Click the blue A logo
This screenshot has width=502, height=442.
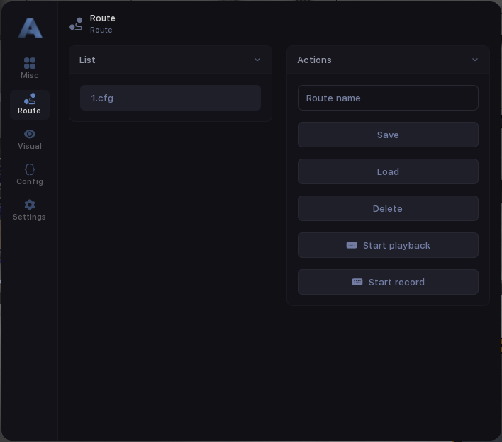[30, 28]
